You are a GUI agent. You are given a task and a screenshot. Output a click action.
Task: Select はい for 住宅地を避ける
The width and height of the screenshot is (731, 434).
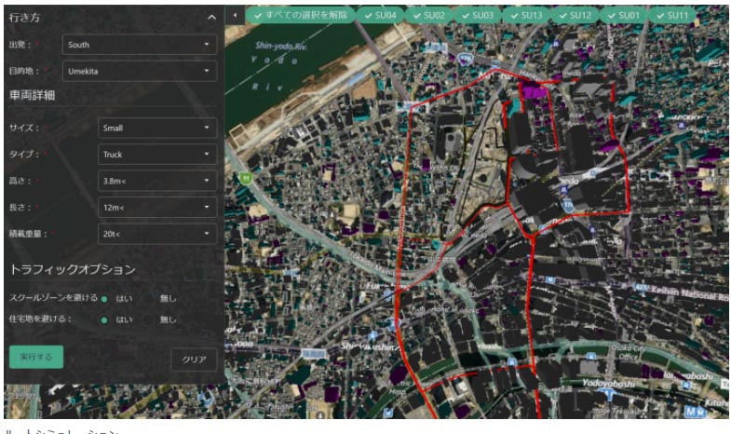(104, 320)
